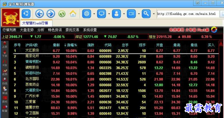Open the 特色资讯 menu
224x118 pixels.
click(55, 30)
